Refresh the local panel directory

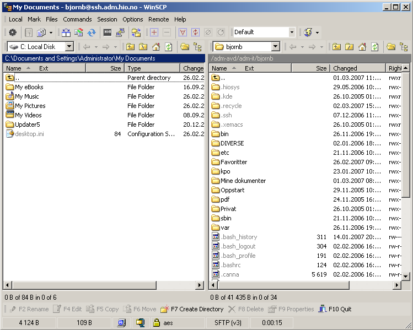pos(169,47)
